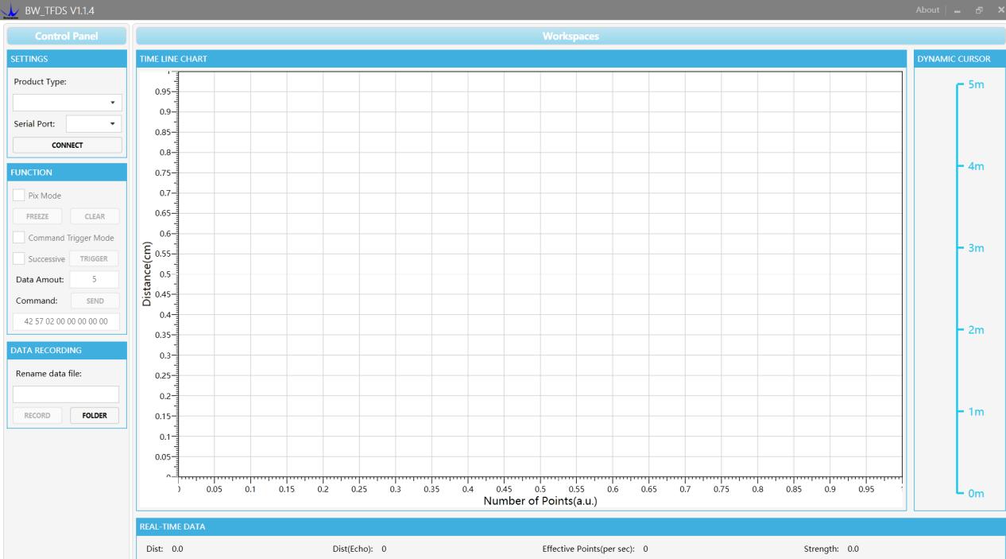Click the FREEZE button
Screen dimensions: 1006x559
click(37, 216)
